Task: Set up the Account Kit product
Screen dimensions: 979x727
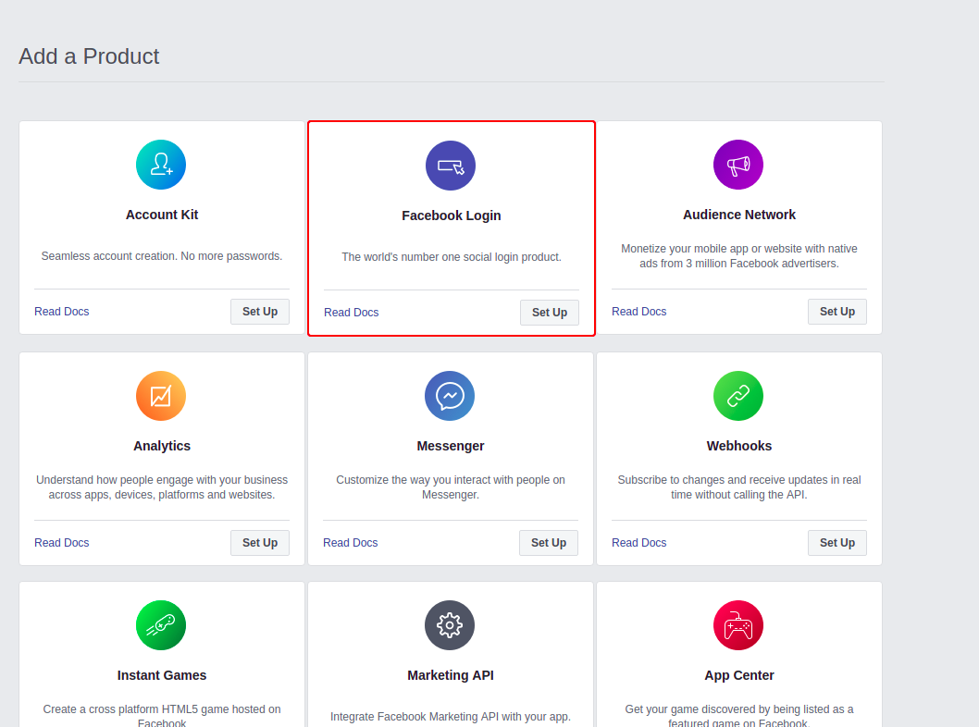Action: tap(260, 312)
